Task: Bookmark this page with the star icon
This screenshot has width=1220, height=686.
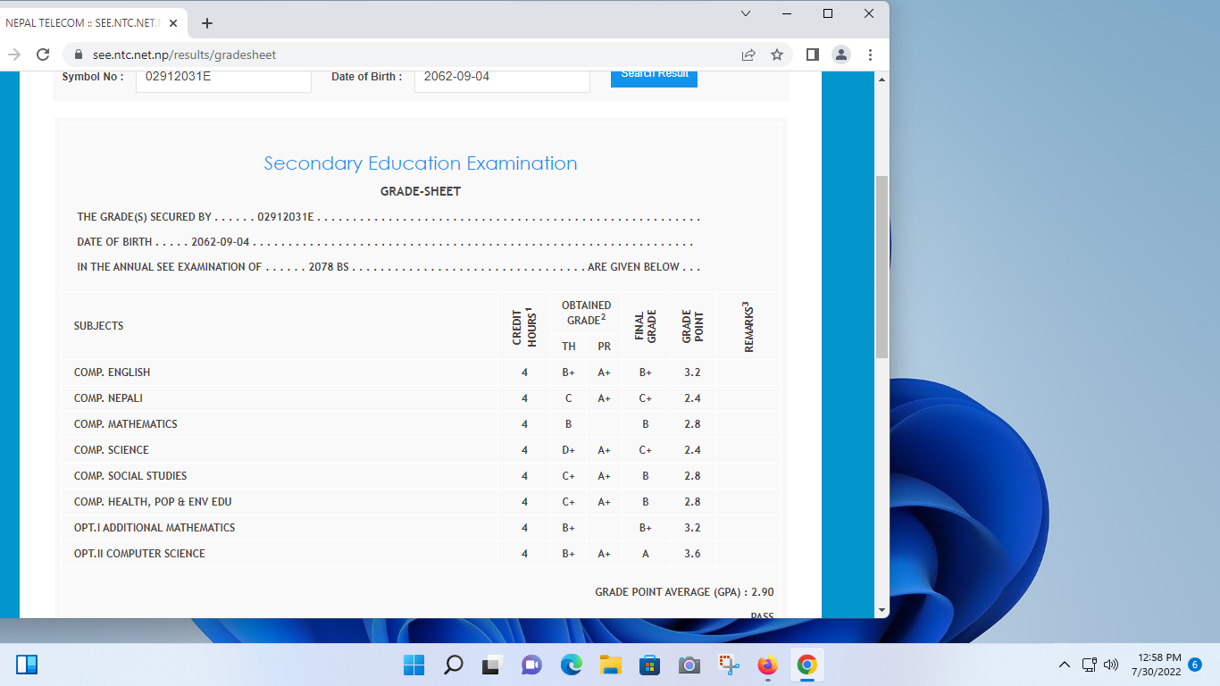Action: (777, 54)
